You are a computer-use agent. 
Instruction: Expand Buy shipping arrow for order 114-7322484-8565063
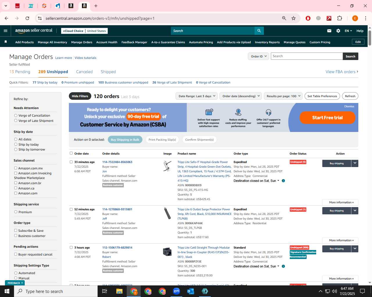355,163
